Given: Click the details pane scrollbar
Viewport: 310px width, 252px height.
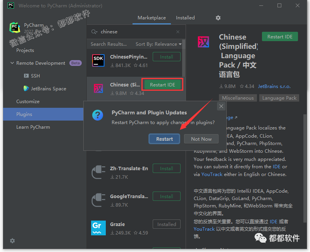Looking at the screenshot, I should tap(305, 168).
